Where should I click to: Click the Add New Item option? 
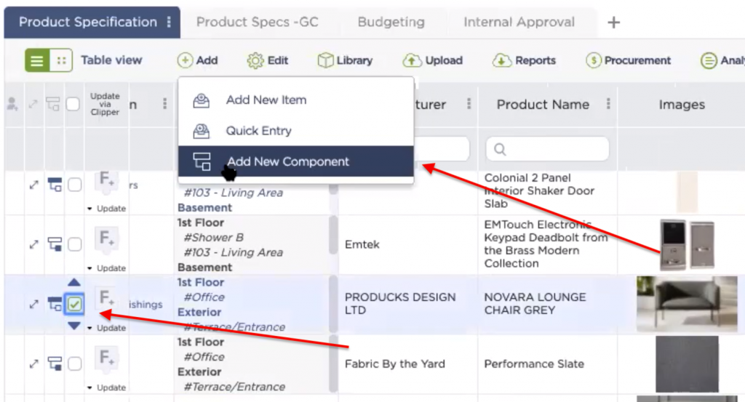pos(266,100)
